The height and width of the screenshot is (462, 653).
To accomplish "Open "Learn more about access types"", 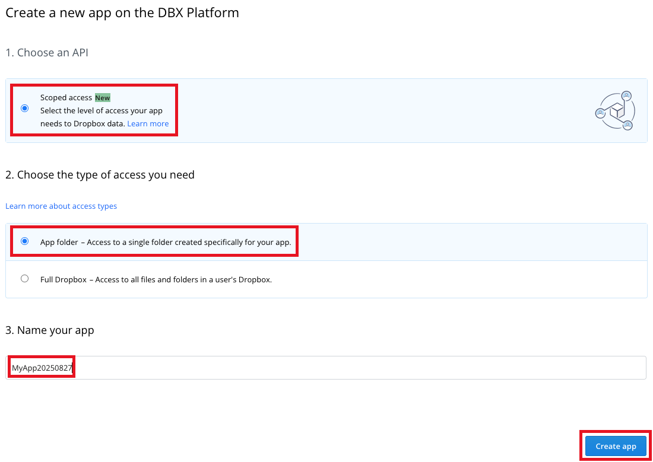I will tap(61, 206).
